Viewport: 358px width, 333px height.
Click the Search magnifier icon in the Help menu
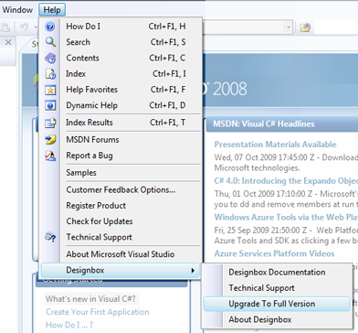(50, 42)
